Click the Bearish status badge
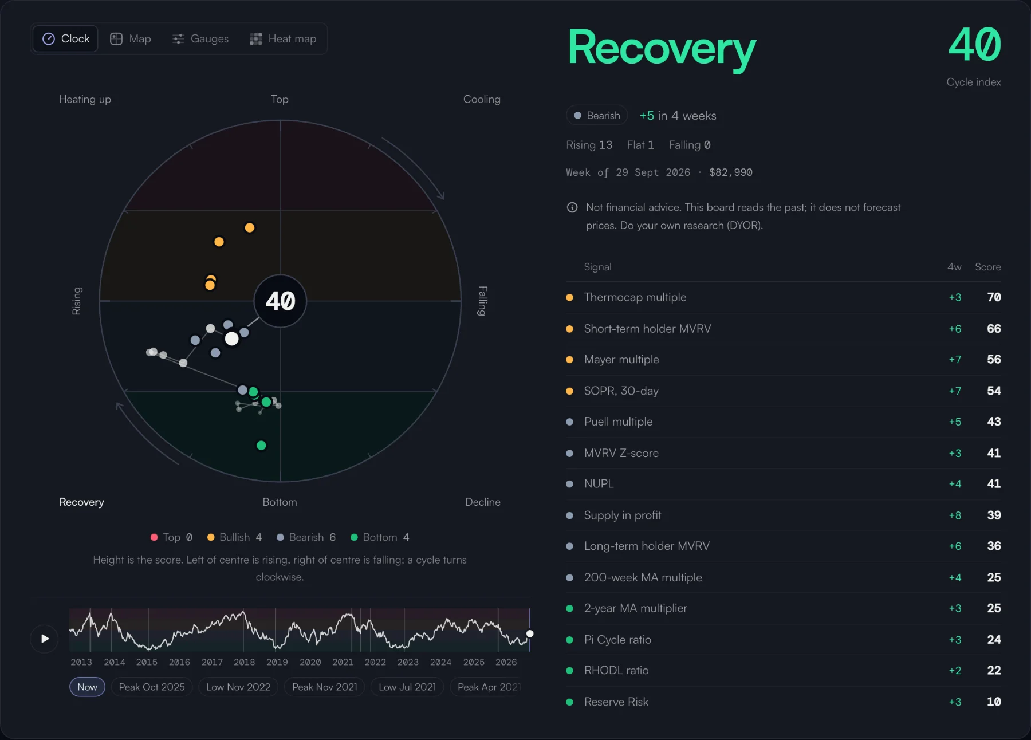Viewport: 1031px width, 740px height. click(x=597, y=115)
